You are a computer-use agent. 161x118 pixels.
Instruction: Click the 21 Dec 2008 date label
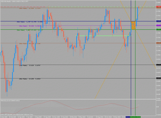[4, 117]
